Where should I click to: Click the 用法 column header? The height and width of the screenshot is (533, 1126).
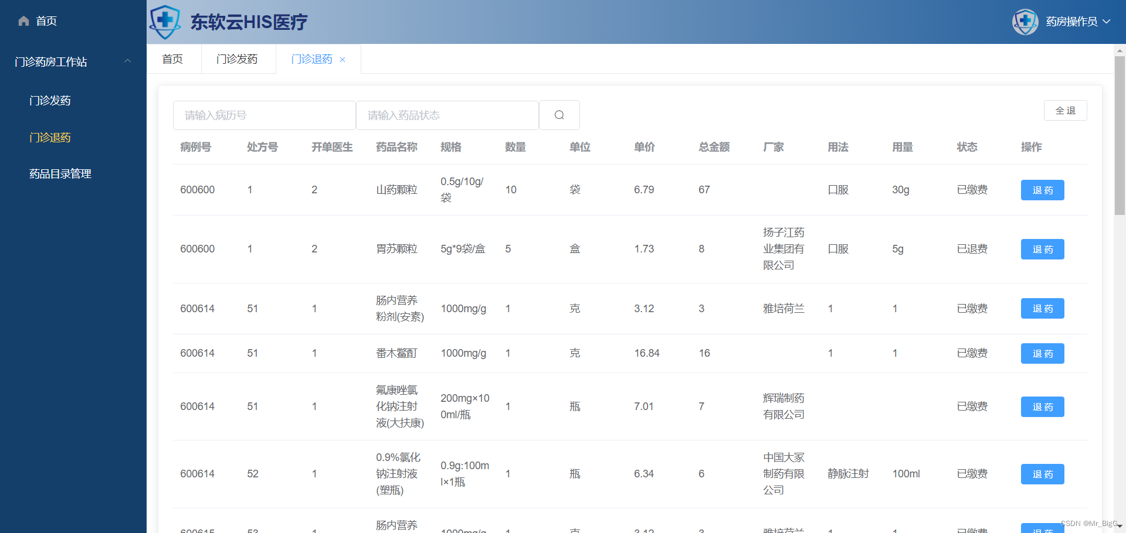coord(838,147)
